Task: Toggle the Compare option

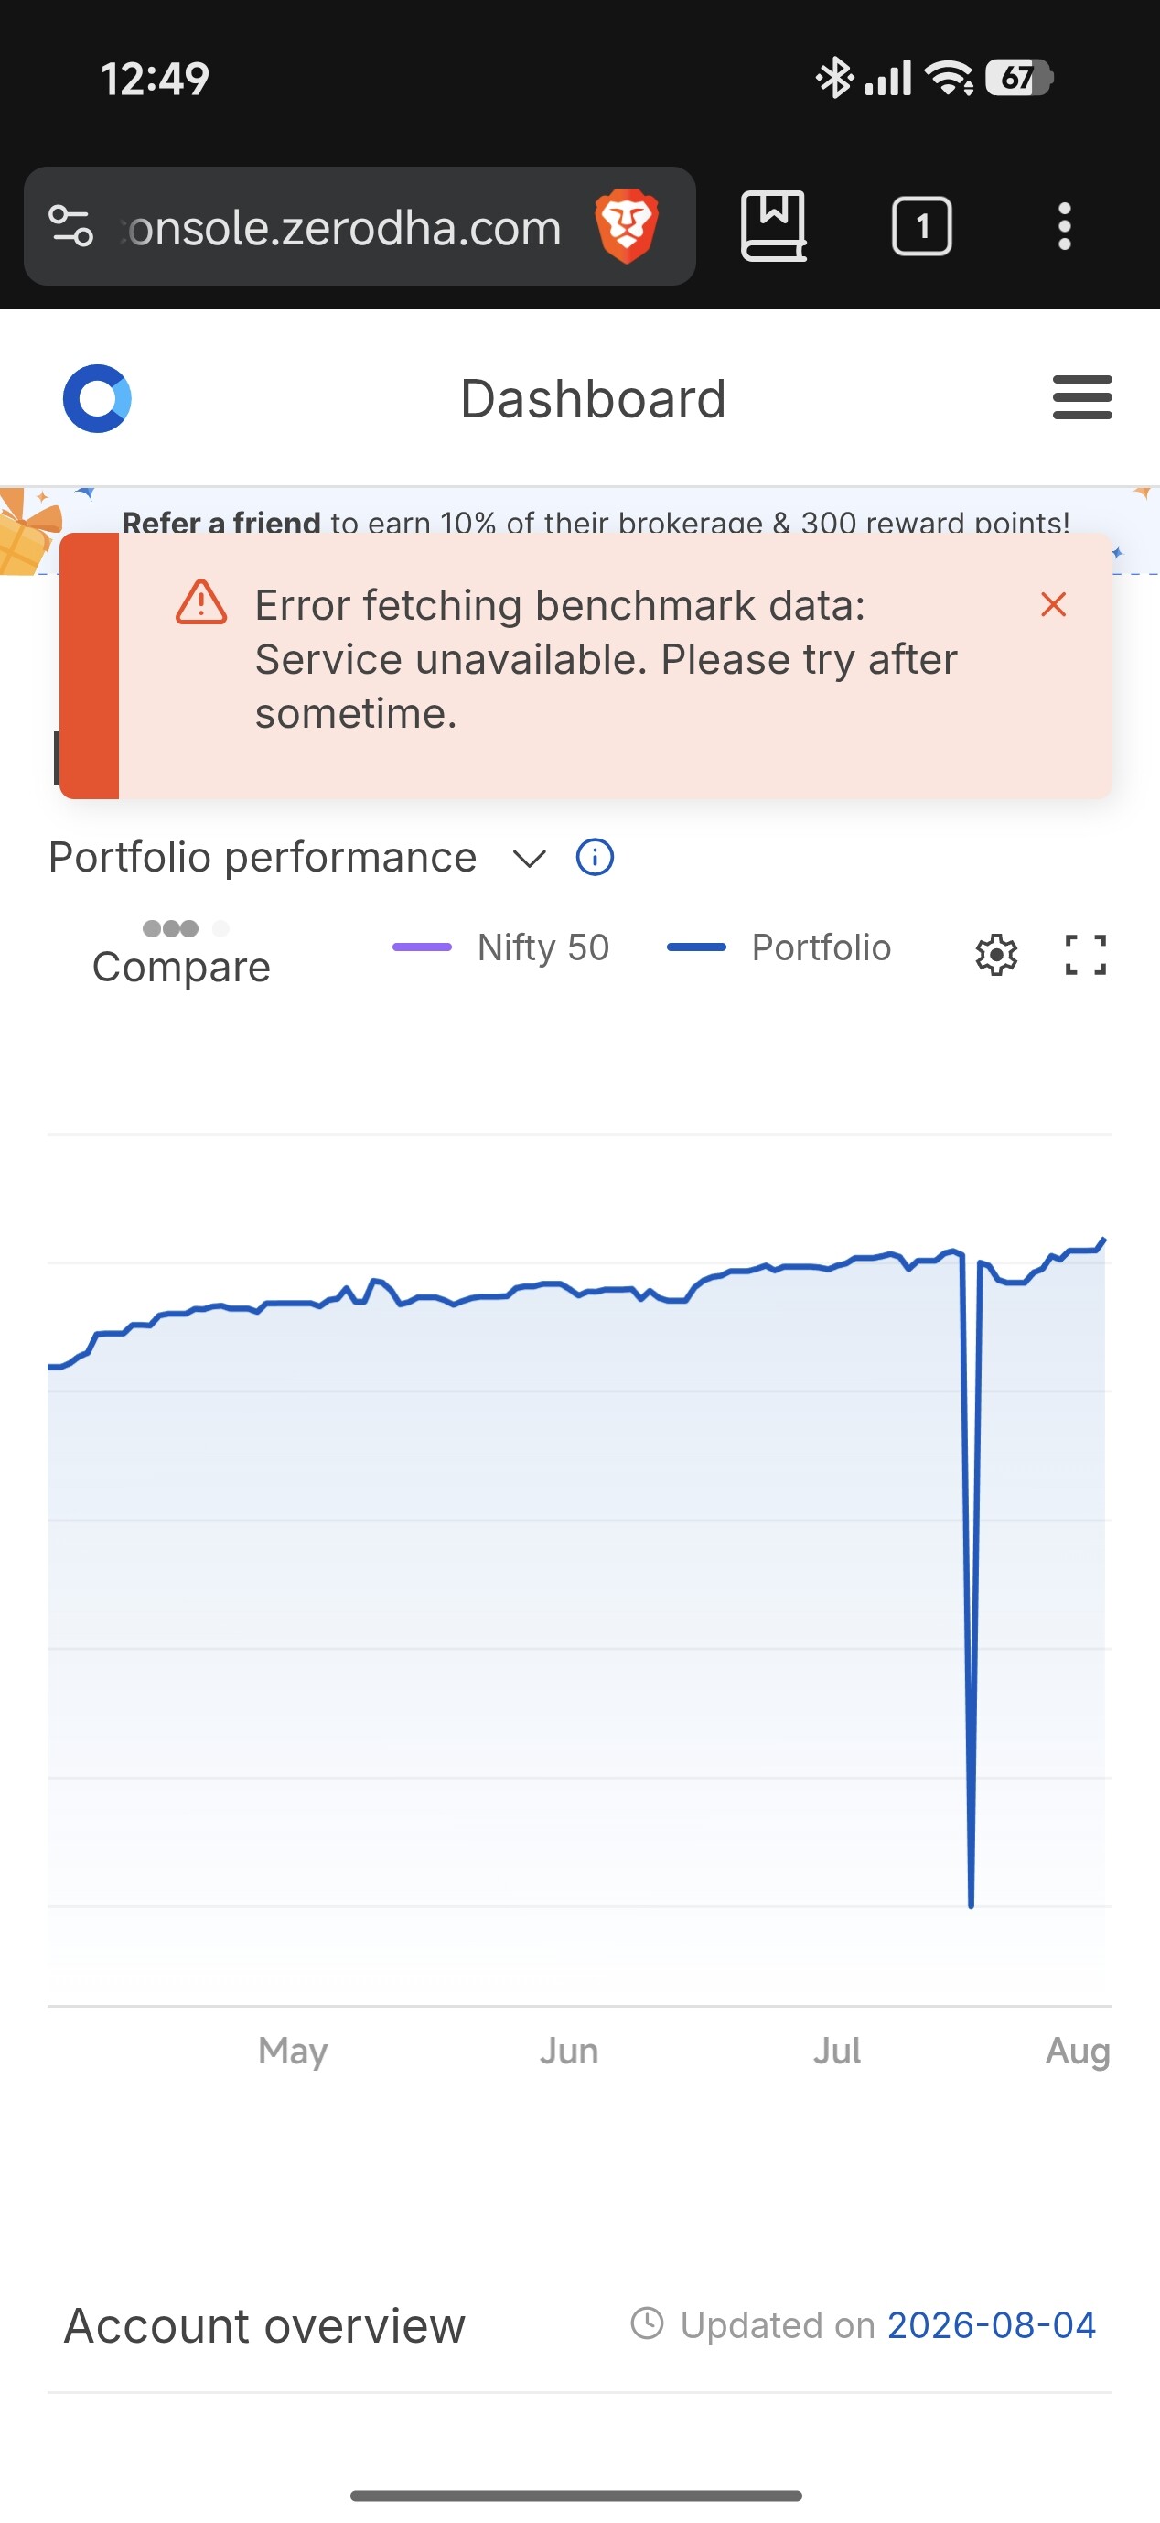Action: click(x=181, y=953)
